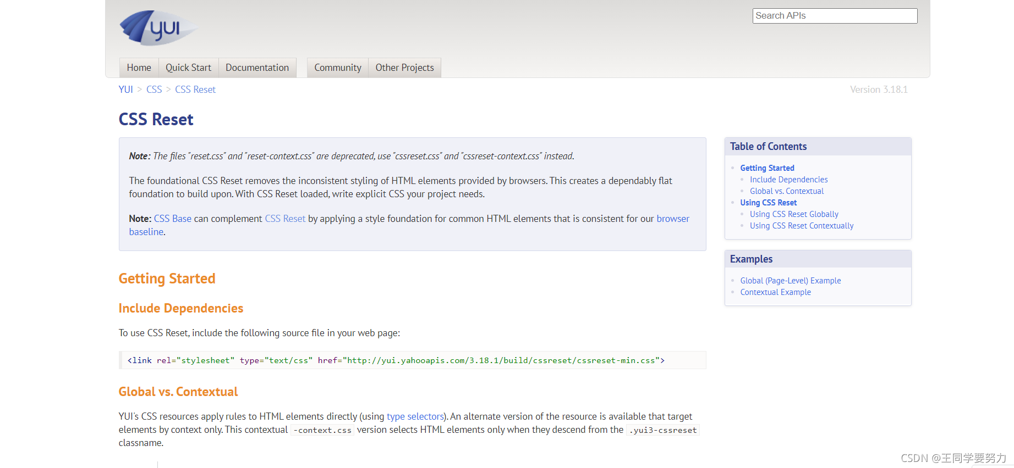1014x468 pixels.
Task: Jump to Include Dependencies in Table of Contents
Action: [788, 180]
